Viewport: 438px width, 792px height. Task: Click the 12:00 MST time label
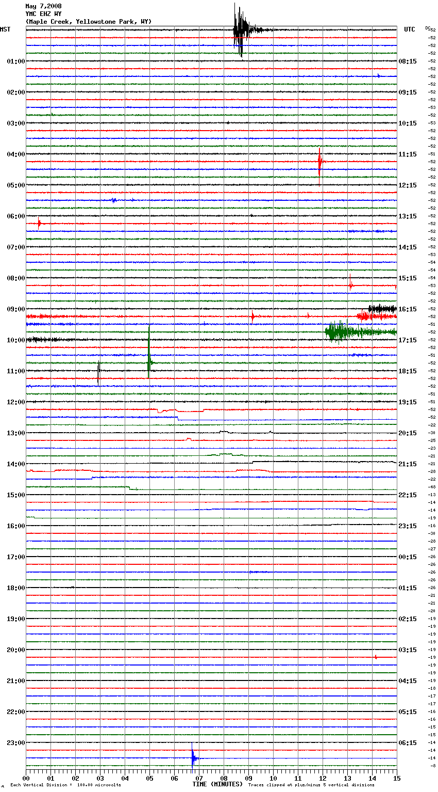[15, 402]
